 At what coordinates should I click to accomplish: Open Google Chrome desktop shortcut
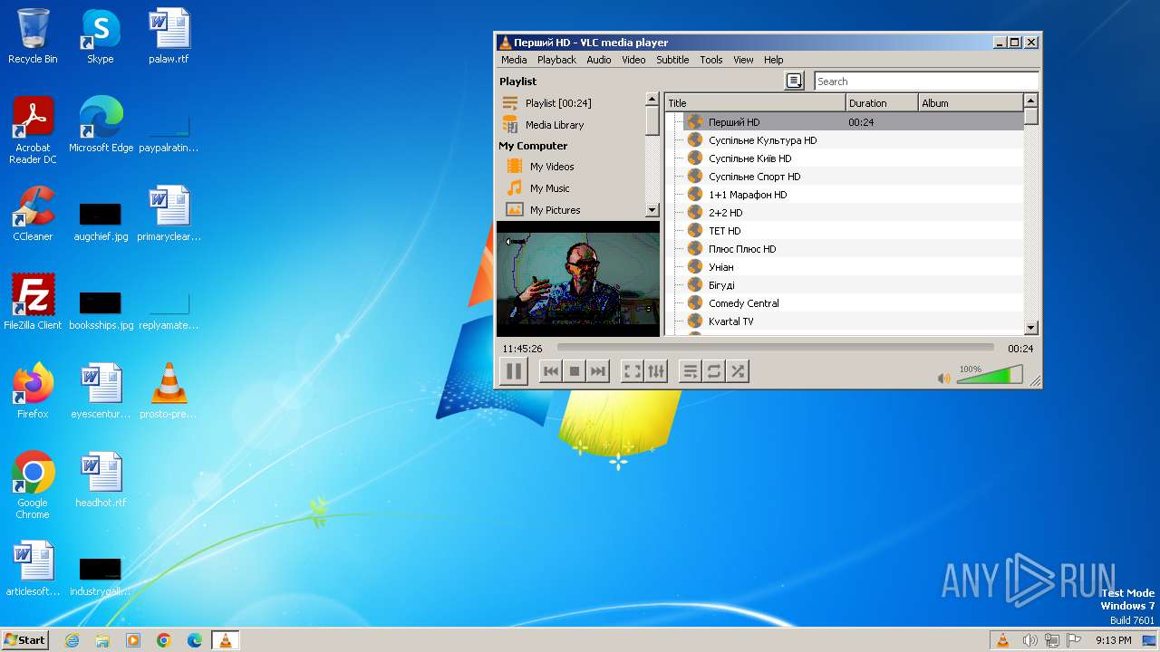click(33, 485)
